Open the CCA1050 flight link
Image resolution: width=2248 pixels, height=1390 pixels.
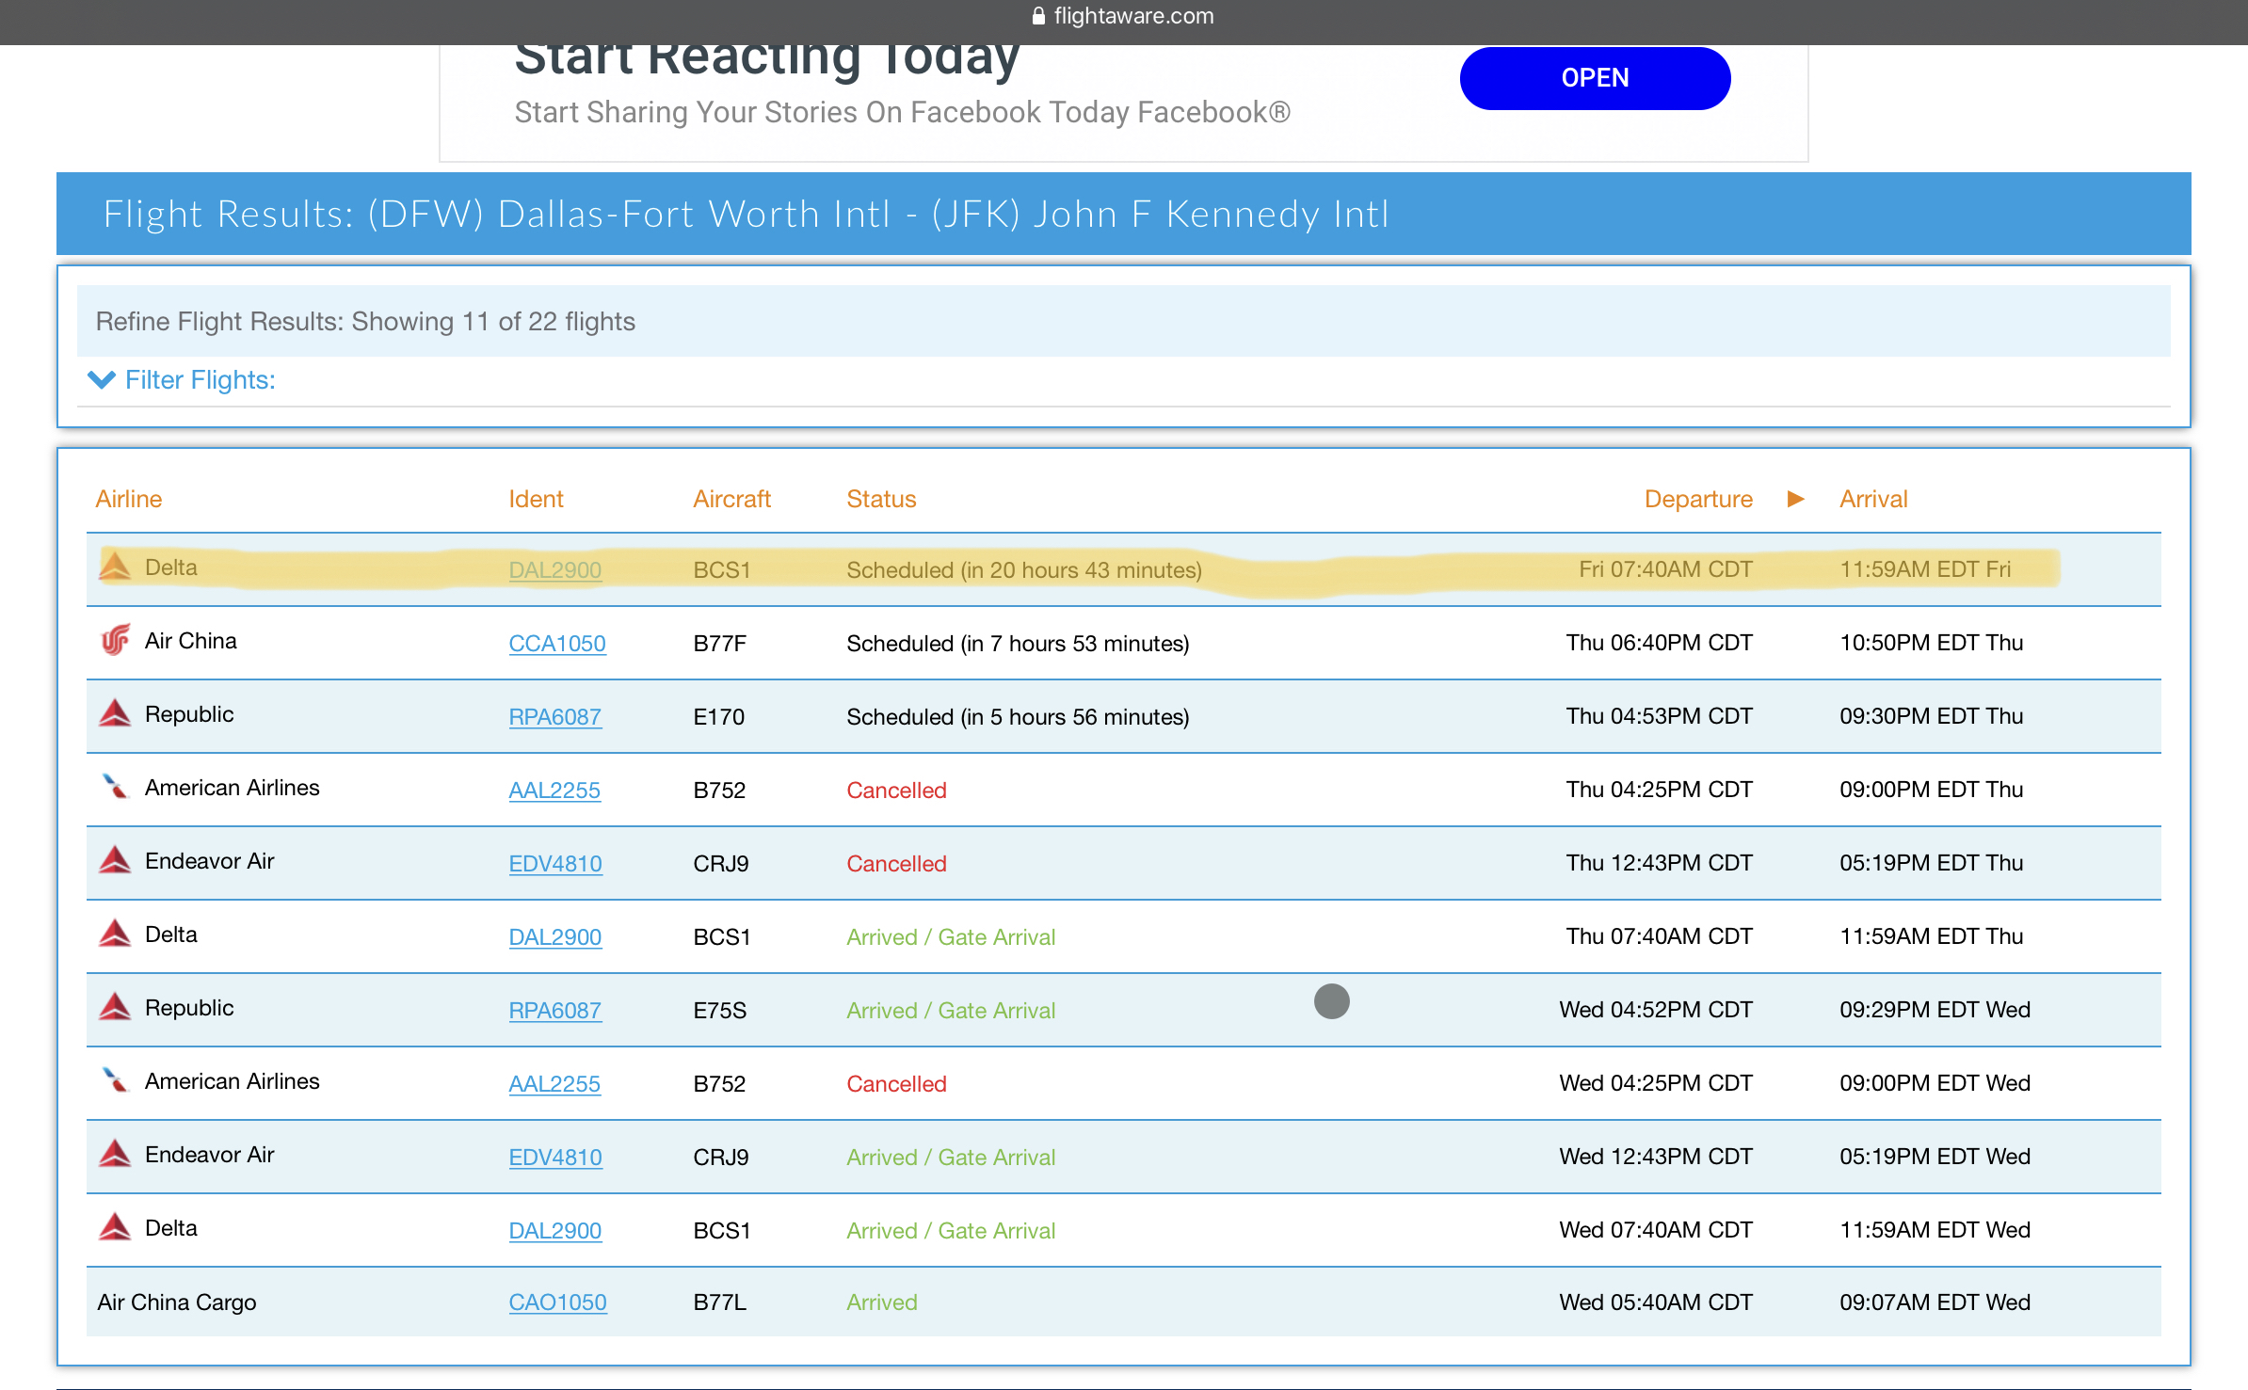(556, 644)
